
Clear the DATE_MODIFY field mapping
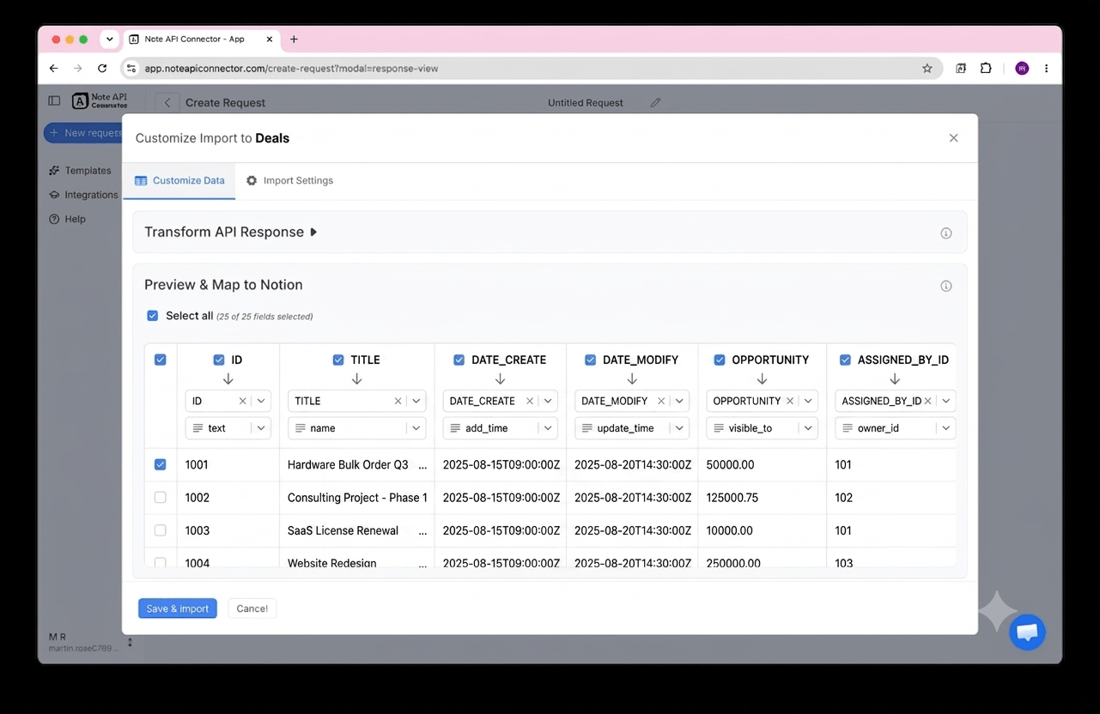point(661,401)
